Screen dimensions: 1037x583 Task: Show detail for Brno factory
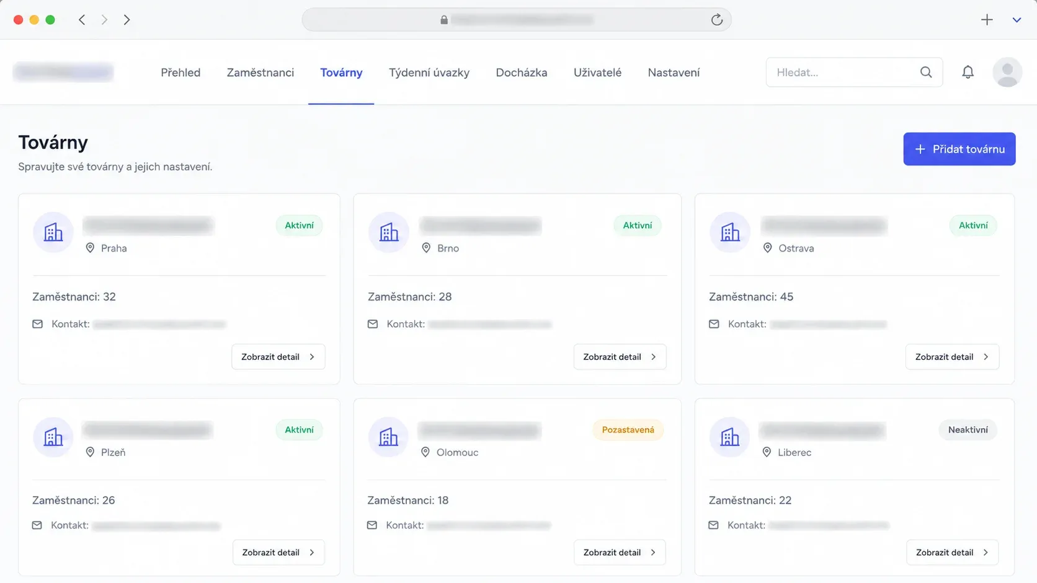[620, 357]
